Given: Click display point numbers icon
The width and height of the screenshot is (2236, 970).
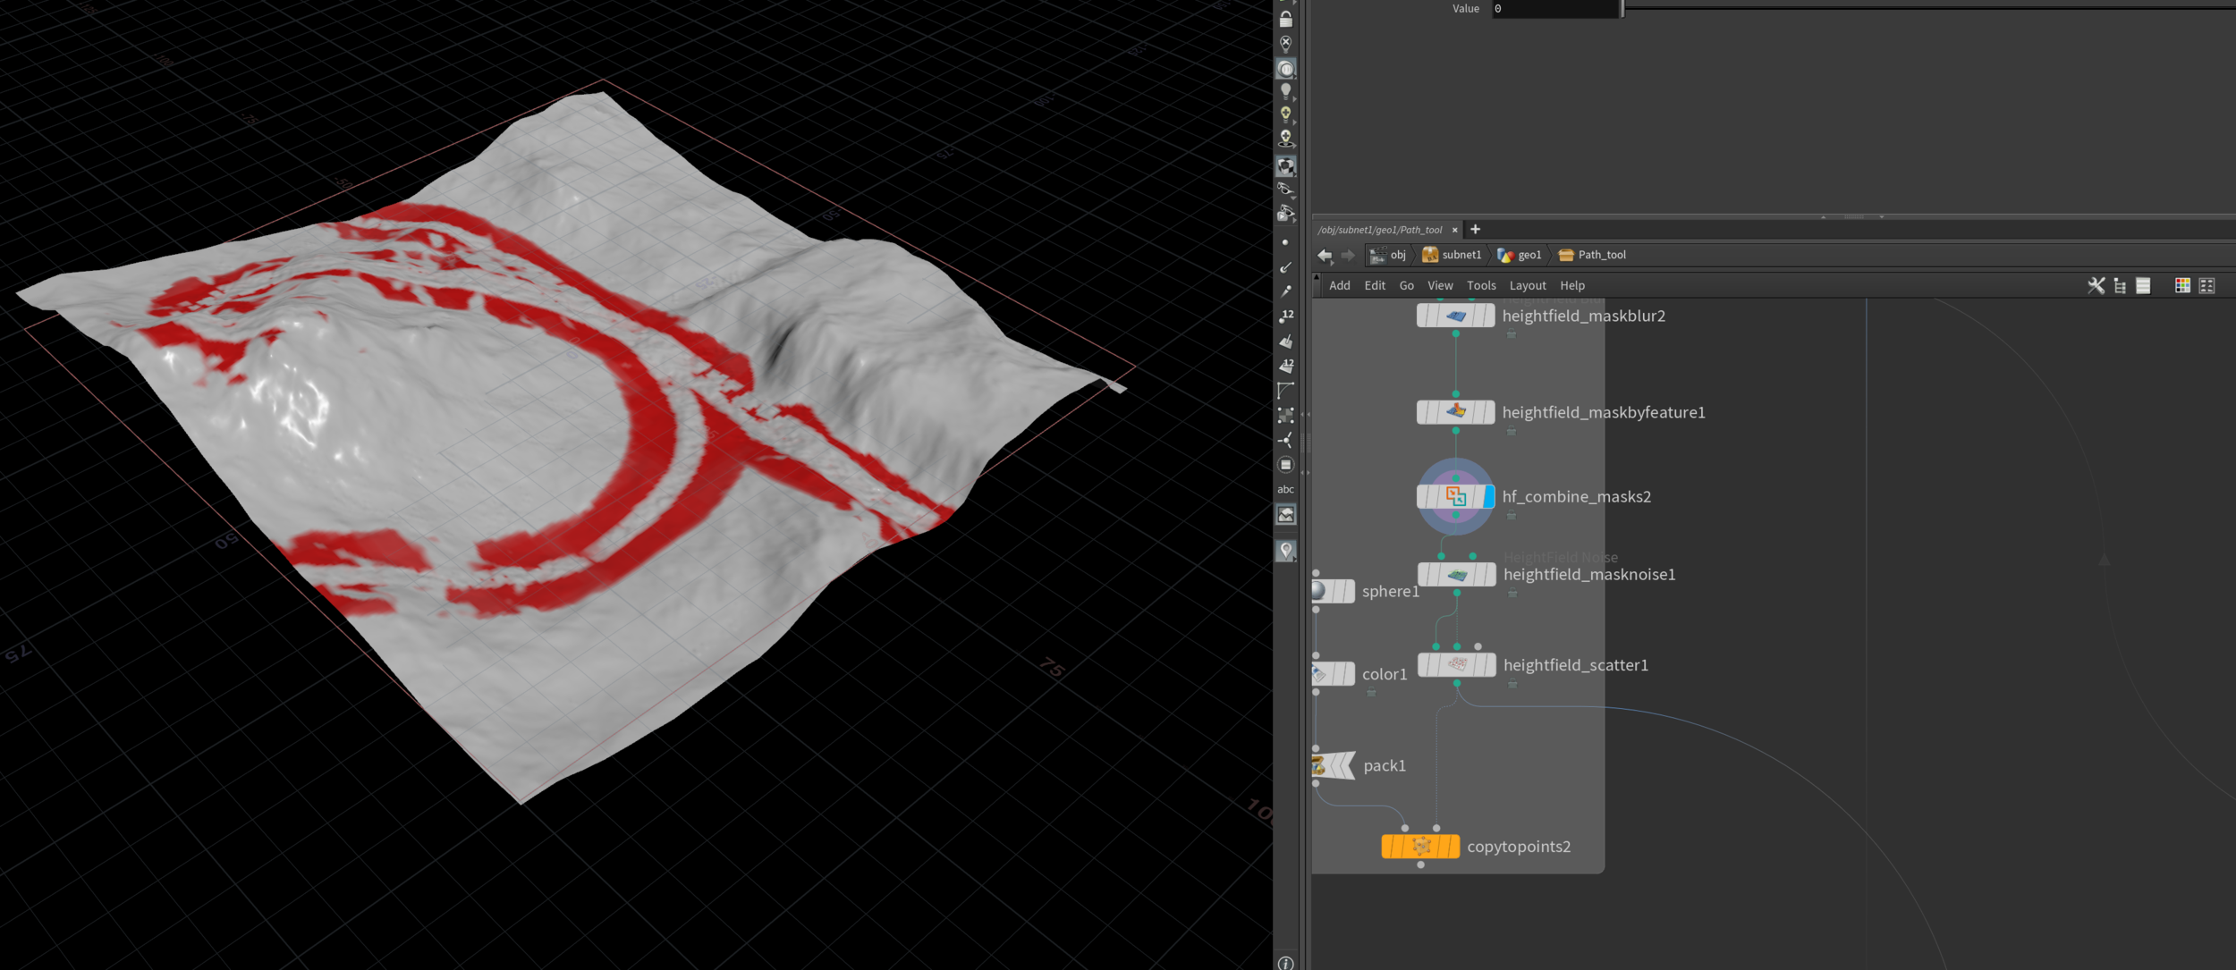Looking at the screenshot, I should tap(1286, 316).
